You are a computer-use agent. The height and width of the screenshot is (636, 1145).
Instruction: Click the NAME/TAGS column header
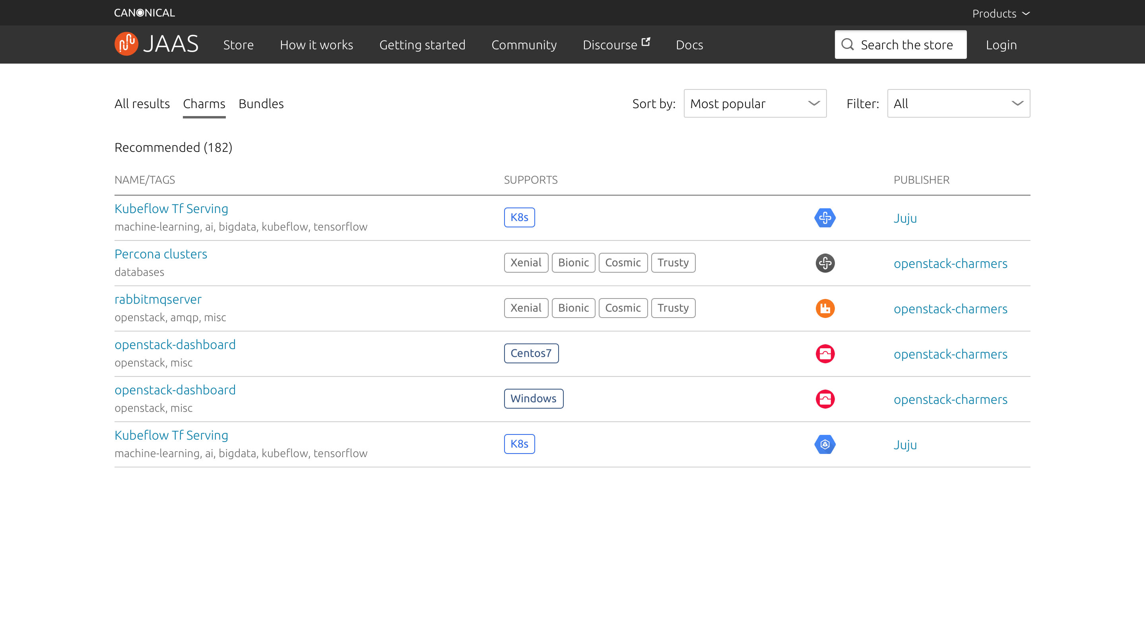[144, 180]
